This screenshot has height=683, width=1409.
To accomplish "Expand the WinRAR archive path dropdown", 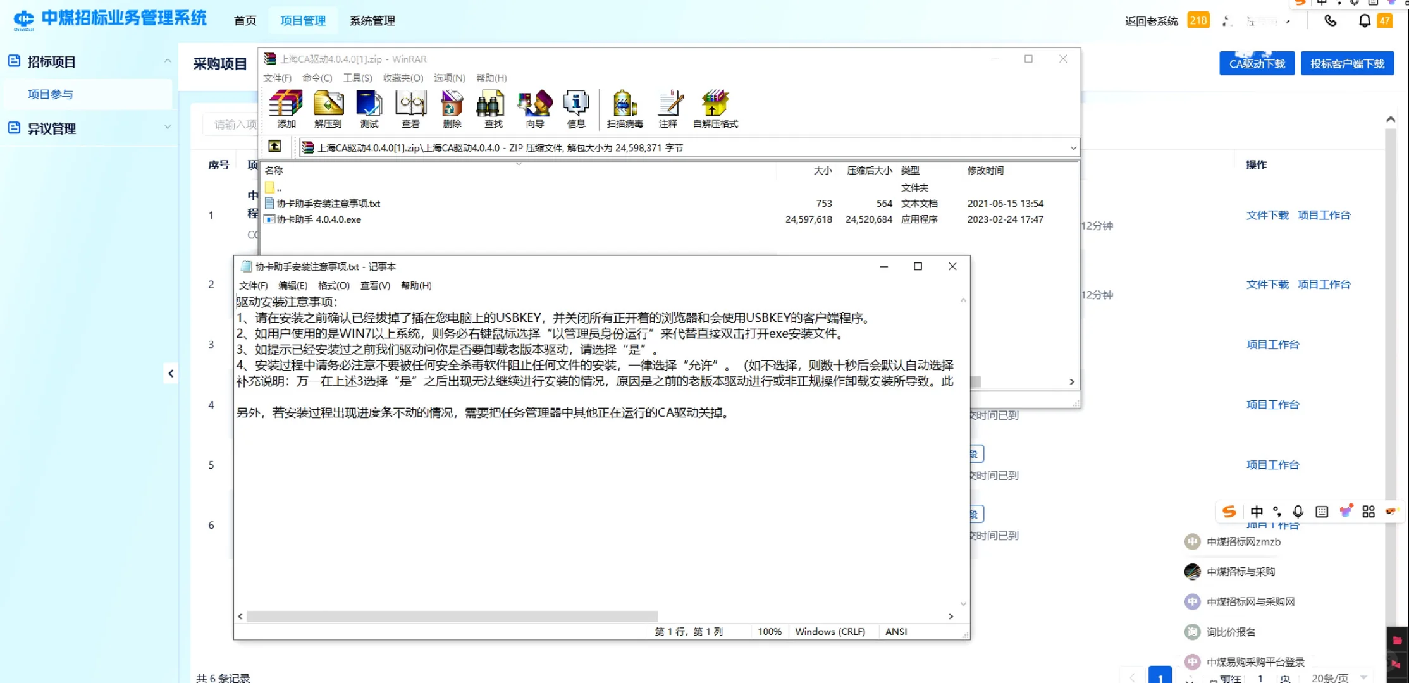I will 1073,148.
